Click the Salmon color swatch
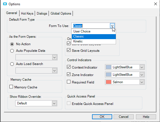160x122 pixels. click(109, 82)
